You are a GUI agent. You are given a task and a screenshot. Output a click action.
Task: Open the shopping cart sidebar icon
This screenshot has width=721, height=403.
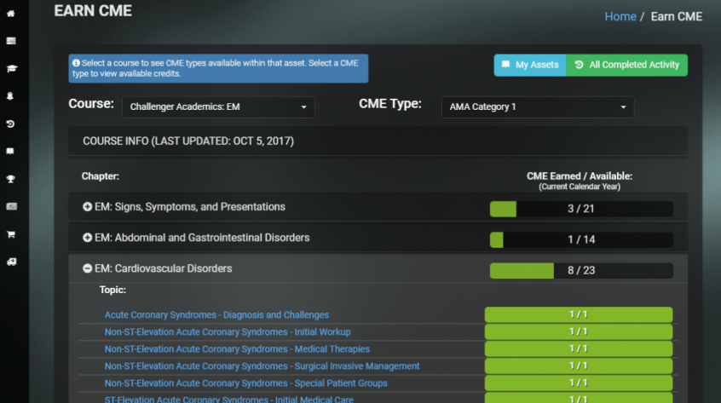(x=10, y=234)
